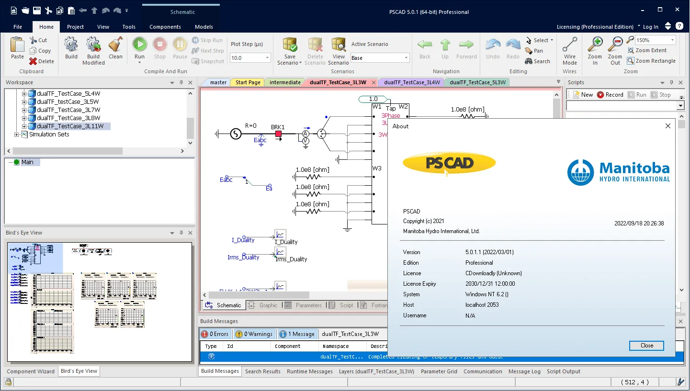Open Workspace panel options dropdown
Image resolution: width=690 pixels, height=391 pixels.
(172, 82)
